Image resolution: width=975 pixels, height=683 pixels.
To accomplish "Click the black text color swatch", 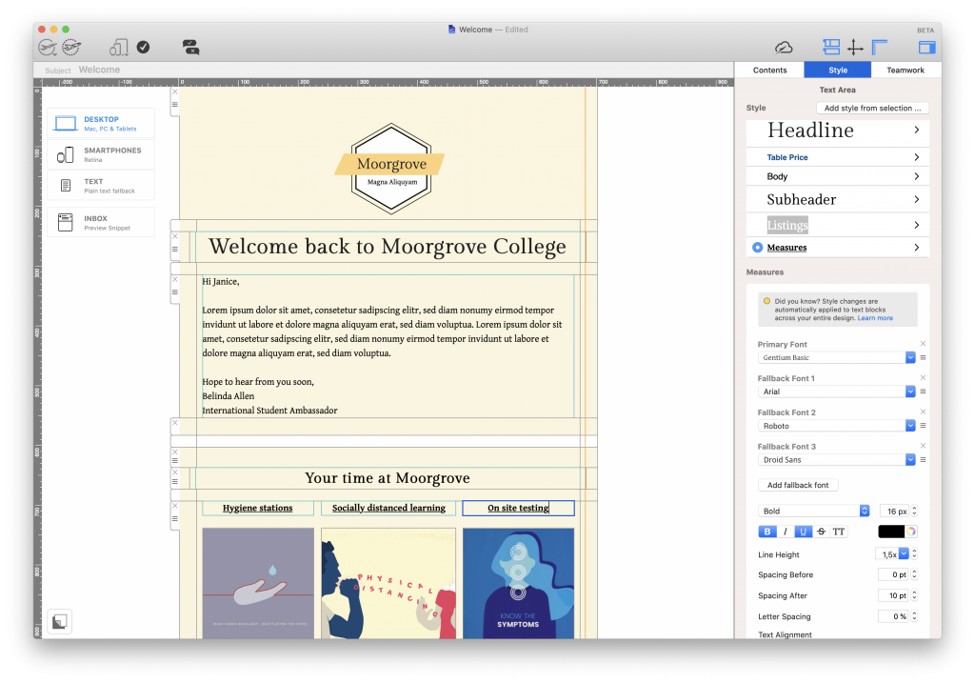I will coord(891,532).
